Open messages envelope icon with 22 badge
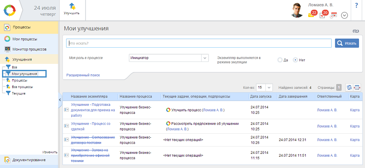The height and width of the screenshot is (168, 365). pyautogui.click(x=312, y=15)
